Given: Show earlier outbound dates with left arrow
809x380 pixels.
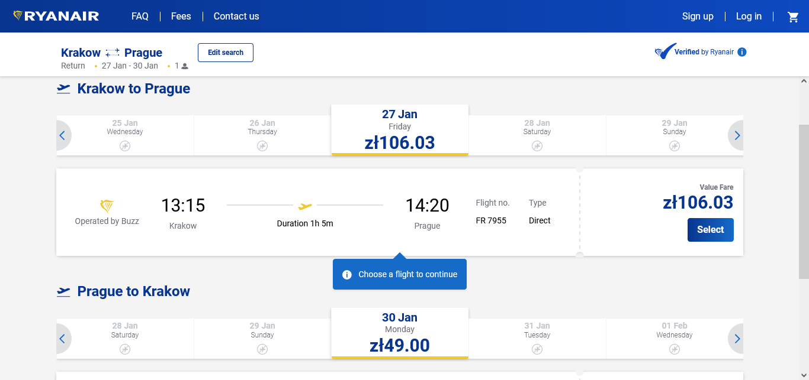Looking at the screenshot, I should pyautogui.click(x=63, y=135).
